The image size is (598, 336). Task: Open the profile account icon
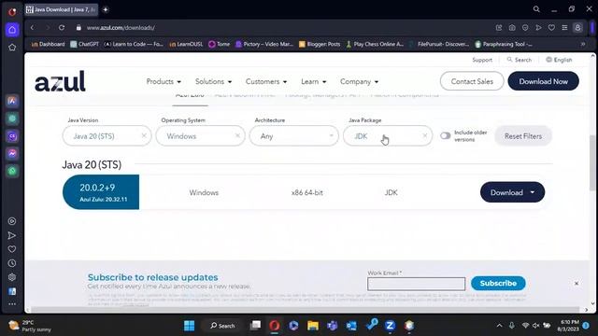pos(577,28)
